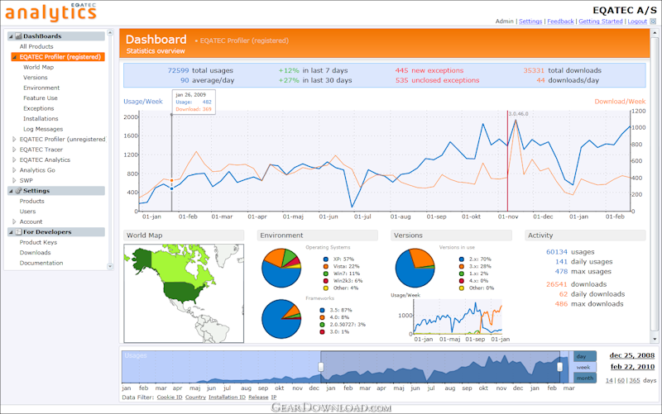Click the DashBoards section chart icon
This screenshot has width=662, height=414.
pyautogui.click(x=18, y=36)
